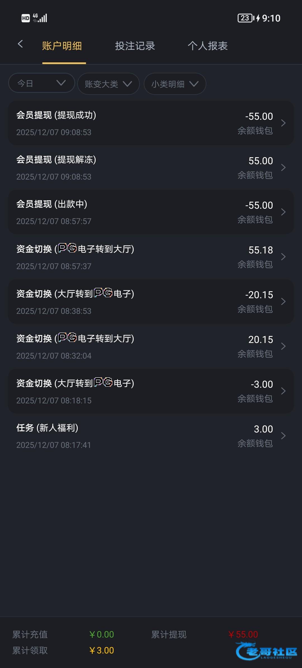Click chevron next to -3.00 amount
Viewport: 302px width, 668px height.
point(283,391)
